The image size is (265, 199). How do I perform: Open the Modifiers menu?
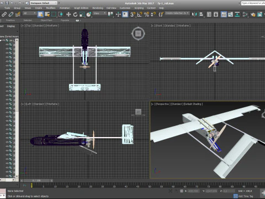(51, 8)
